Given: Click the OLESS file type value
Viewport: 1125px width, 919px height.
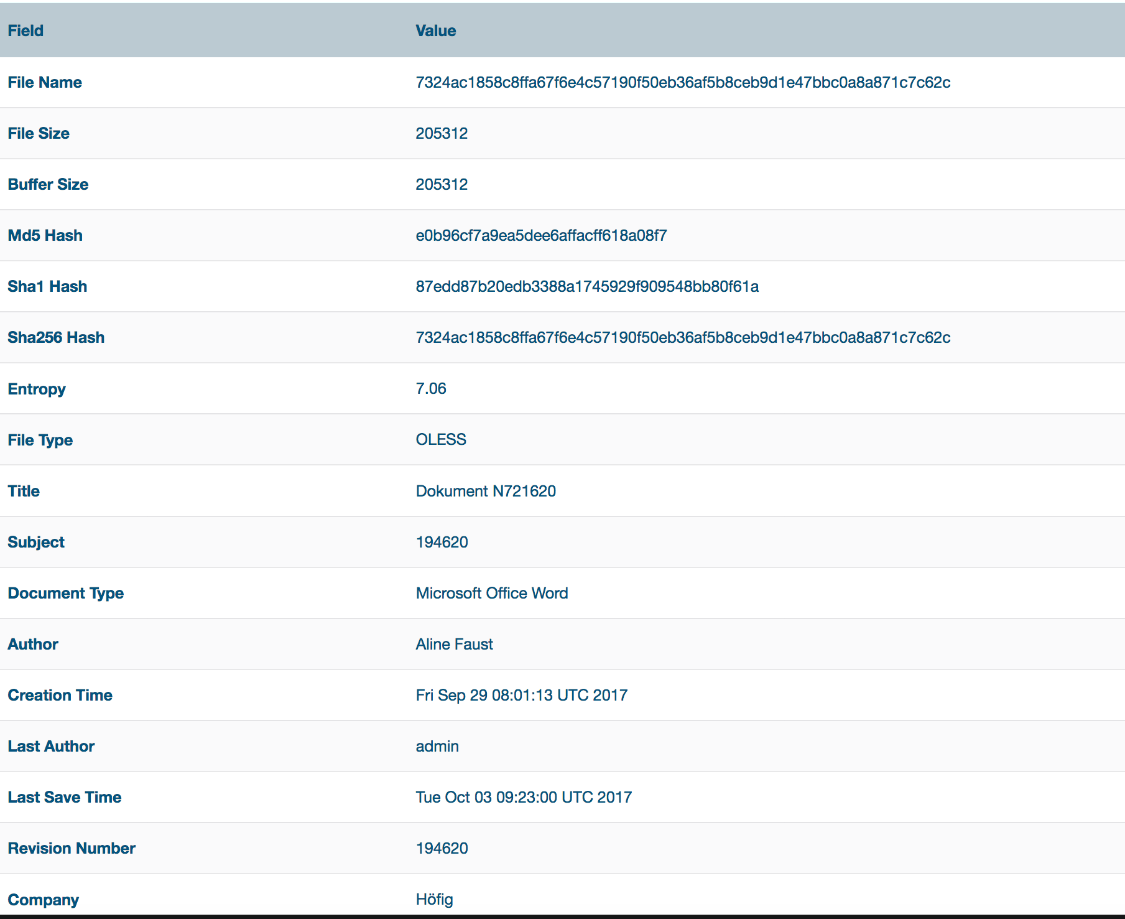Looking at the screenshot, I should tap(441, 439).
